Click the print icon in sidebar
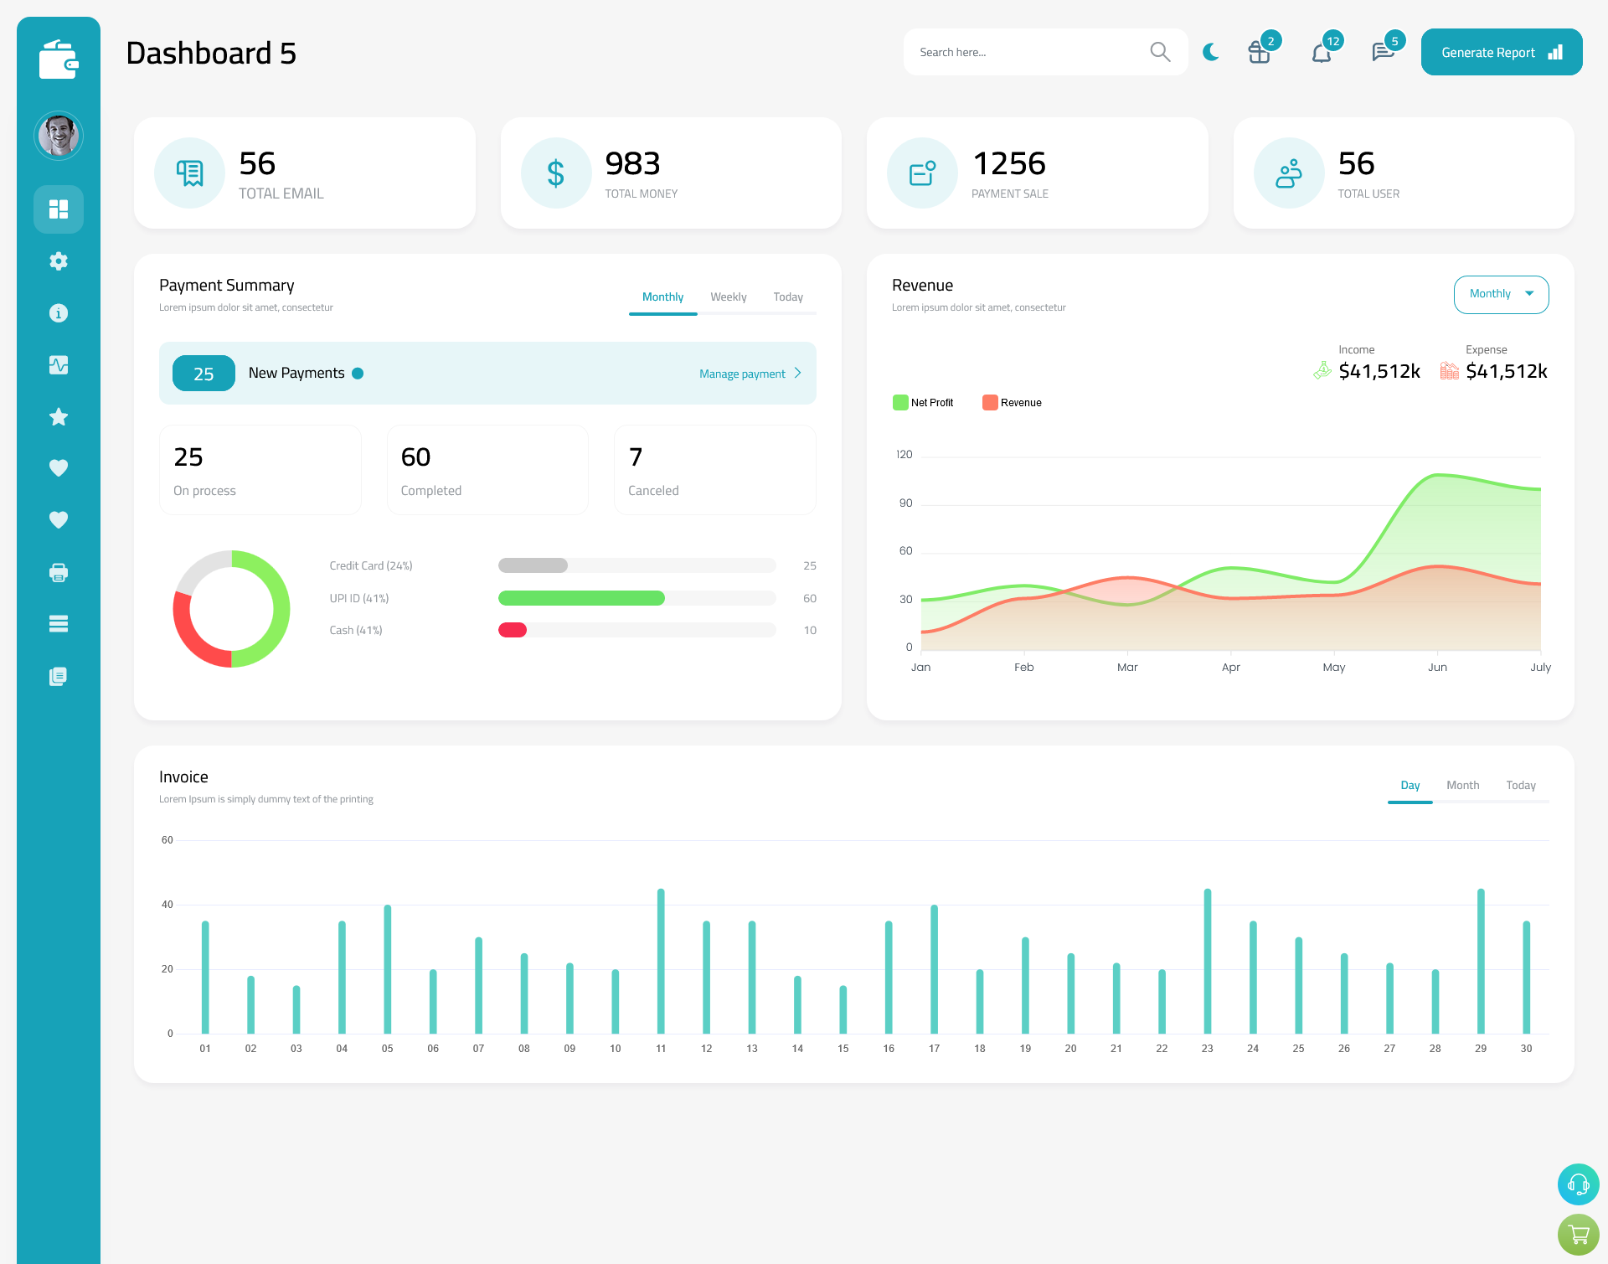Image resolution: width=1608 pixels, height=1264 pixels. pos(59,572)
